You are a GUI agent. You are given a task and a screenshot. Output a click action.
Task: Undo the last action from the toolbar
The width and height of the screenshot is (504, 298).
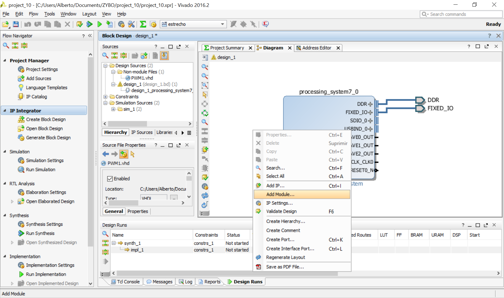(27, 24)
